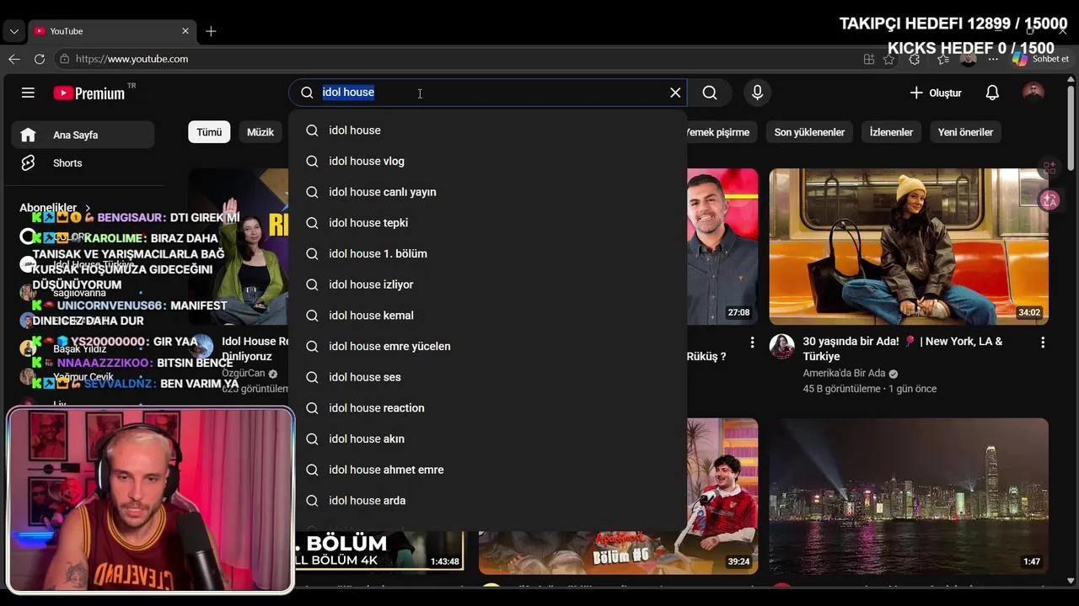Choose suggestion idol house 1. bölüm
This screenshot has height=606, width=1079.
[487, 253]
